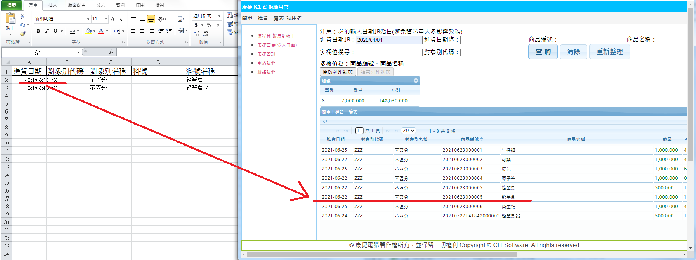Click the Paste clipboard icon
Screen dimensions: 696x260
[x=10, y=19]
